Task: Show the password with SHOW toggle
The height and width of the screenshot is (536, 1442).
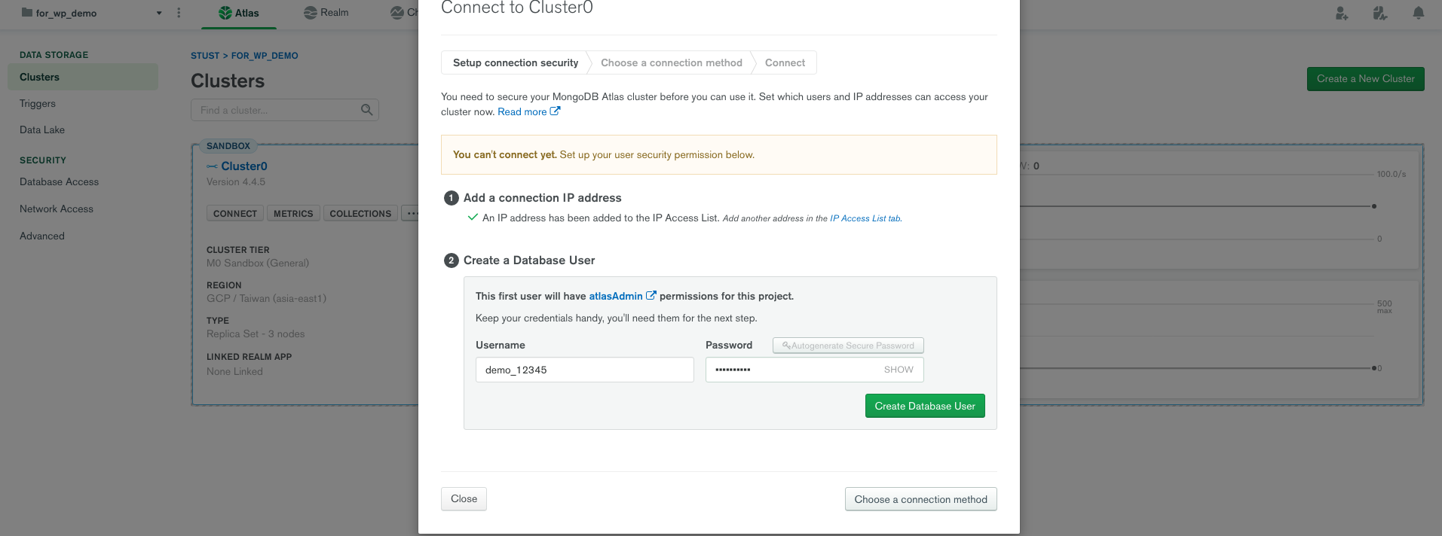Action: pos(899,370)
